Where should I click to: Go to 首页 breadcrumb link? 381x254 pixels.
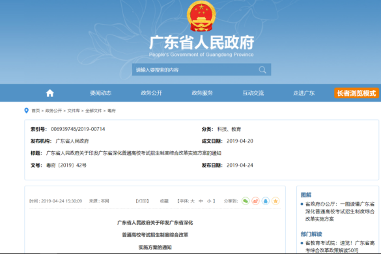coord(36,111)
